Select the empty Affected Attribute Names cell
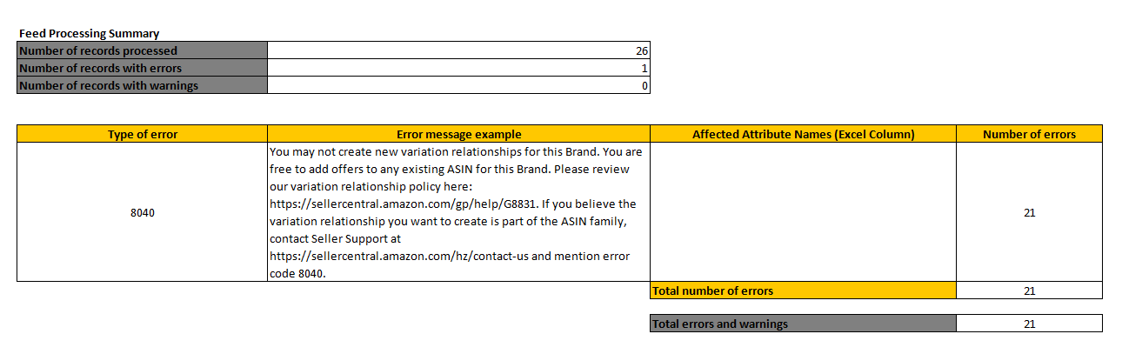The image size is (1122, 354). tap(803, 212)
